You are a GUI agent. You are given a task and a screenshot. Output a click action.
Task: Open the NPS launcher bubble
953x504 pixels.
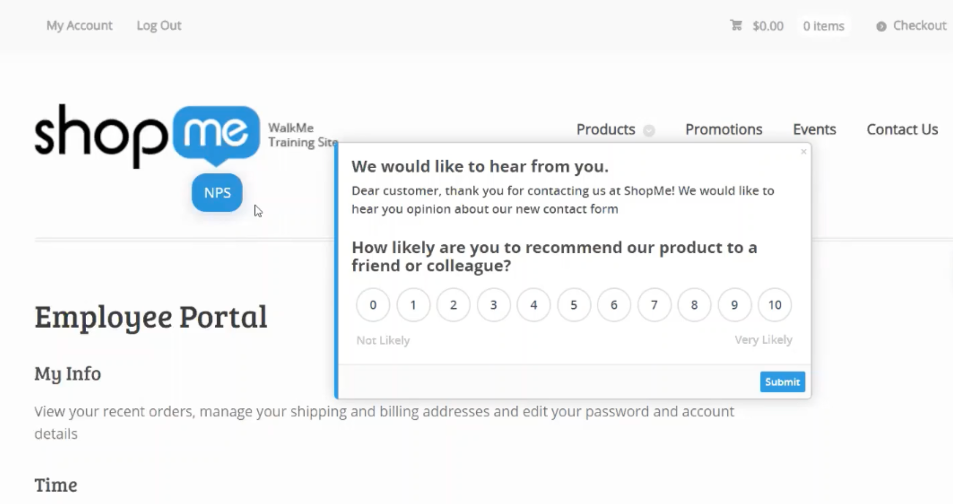tap(217, 193)
